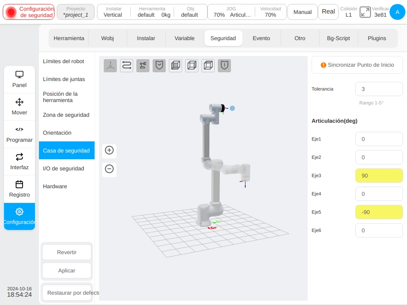Viewport: 407px width, 305px height.
Task: Toggle the shield with exclamation mark icon
Action: 224,66
